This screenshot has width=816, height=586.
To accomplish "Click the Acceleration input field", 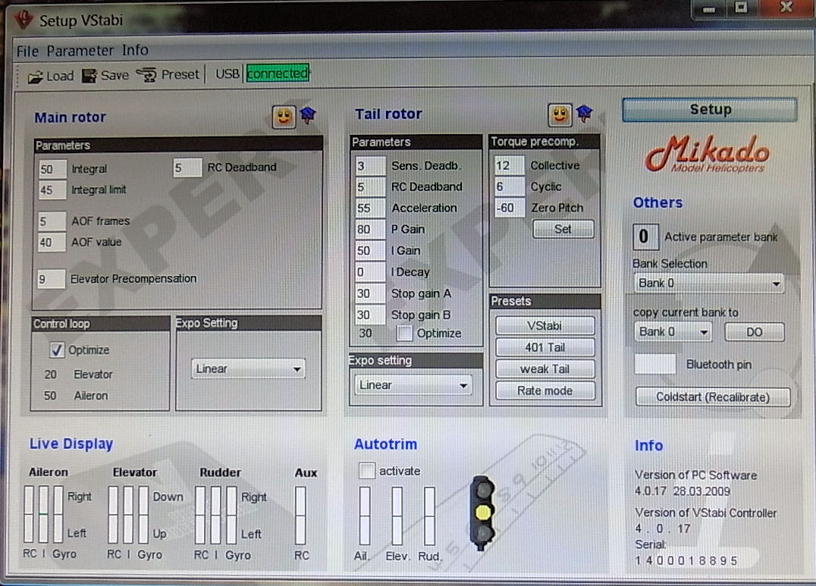I will (370, 208).
